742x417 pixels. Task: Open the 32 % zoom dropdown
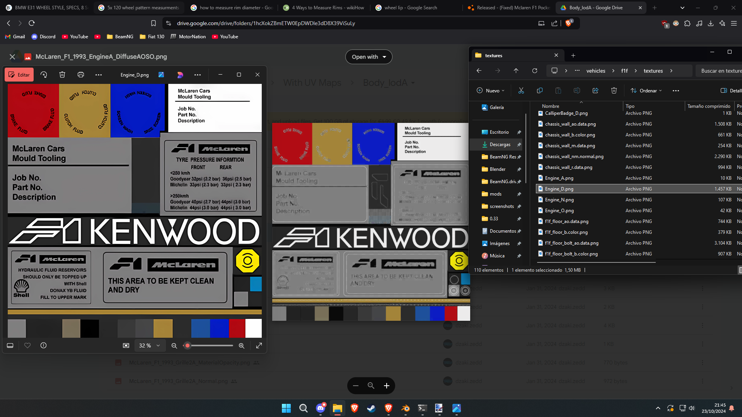coord(150,346)
